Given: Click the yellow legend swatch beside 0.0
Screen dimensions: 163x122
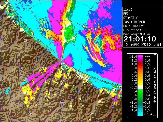Looking at the screenshot, I should coord(140,83).
